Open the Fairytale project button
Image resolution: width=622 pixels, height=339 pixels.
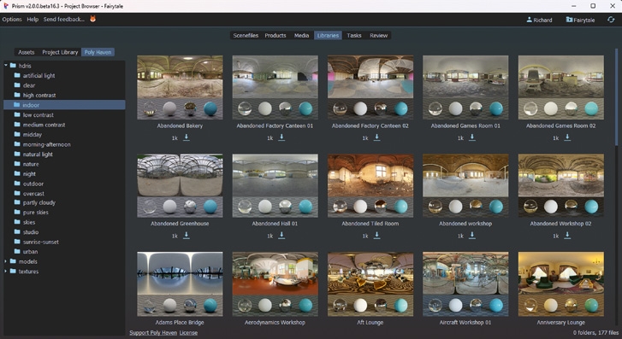click(580, 20)
